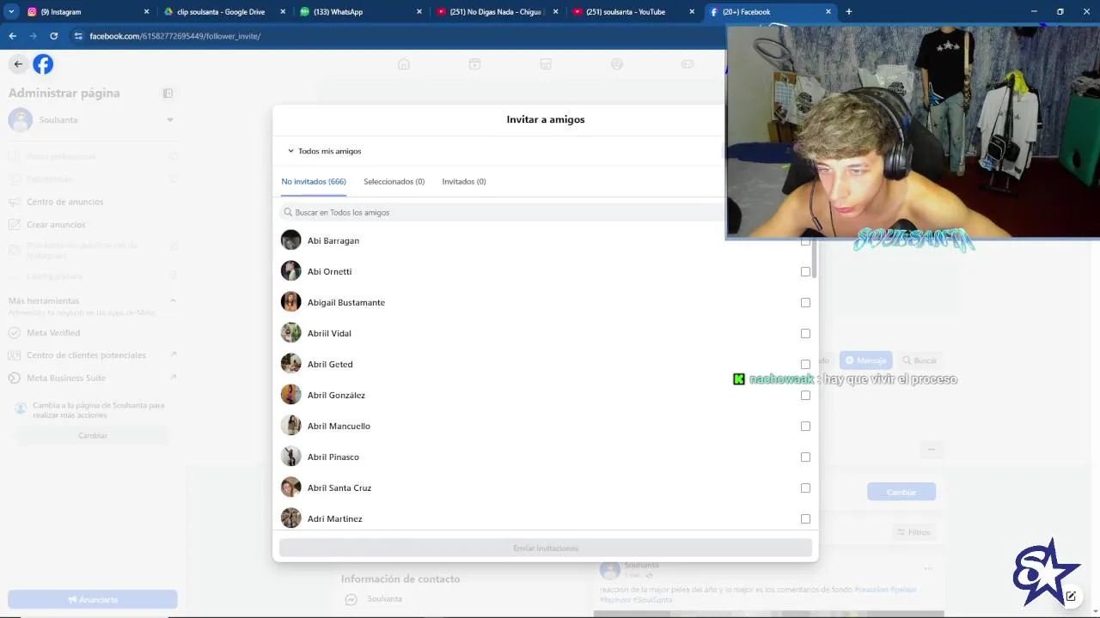Expand the Todos mis amigos dropdown
The width and height of the screenshot is (1100, 618).
point(325,151)
